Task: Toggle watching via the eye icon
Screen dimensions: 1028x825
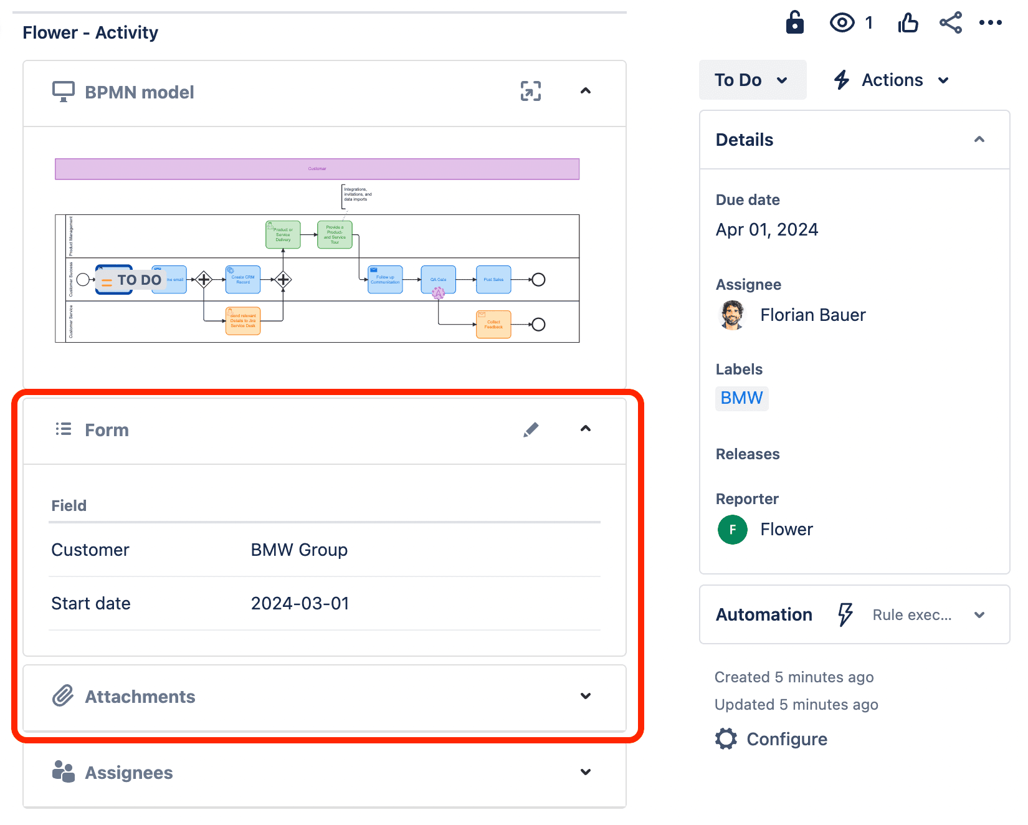Action: (x=842, y=22)
